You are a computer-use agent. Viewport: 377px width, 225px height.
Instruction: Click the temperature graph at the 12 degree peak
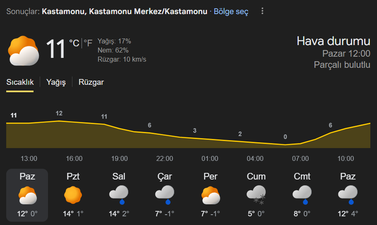point(59,121)
